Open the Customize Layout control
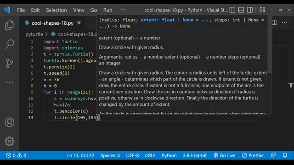 (262, 10)
